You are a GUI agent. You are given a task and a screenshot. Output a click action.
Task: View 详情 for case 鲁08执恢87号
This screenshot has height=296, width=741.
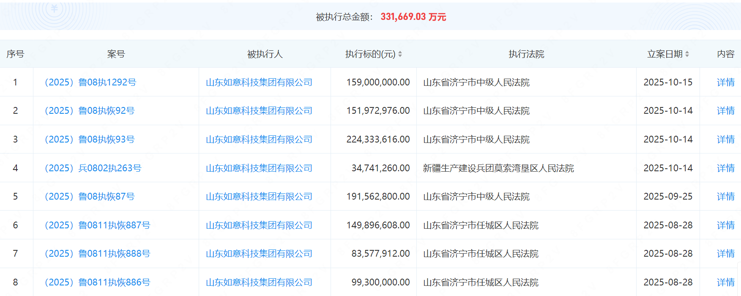coord(726,196)
